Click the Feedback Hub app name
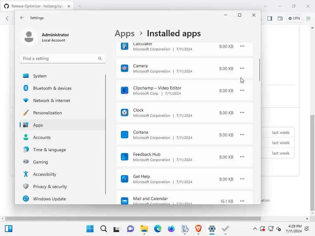This screenshot has width=315, height=236. coord(147,154)
